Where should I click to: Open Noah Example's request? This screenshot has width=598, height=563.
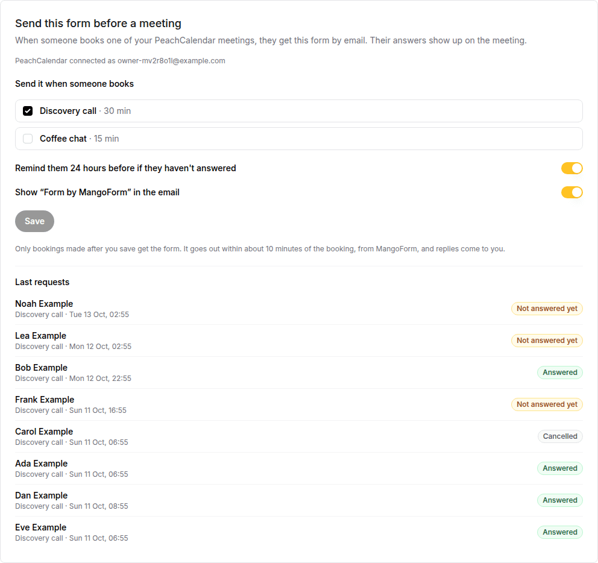[299, 309]
